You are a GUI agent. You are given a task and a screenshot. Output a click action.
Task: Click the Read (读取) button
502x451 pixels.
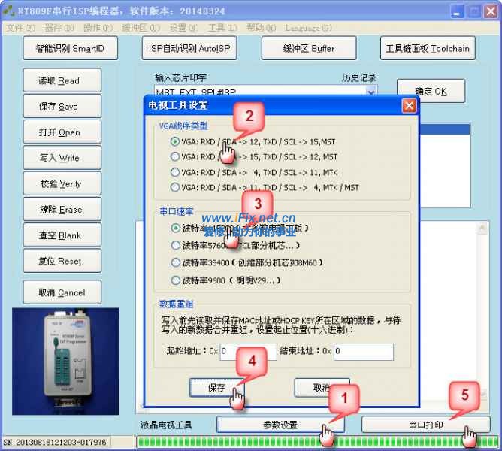(60, 81)
